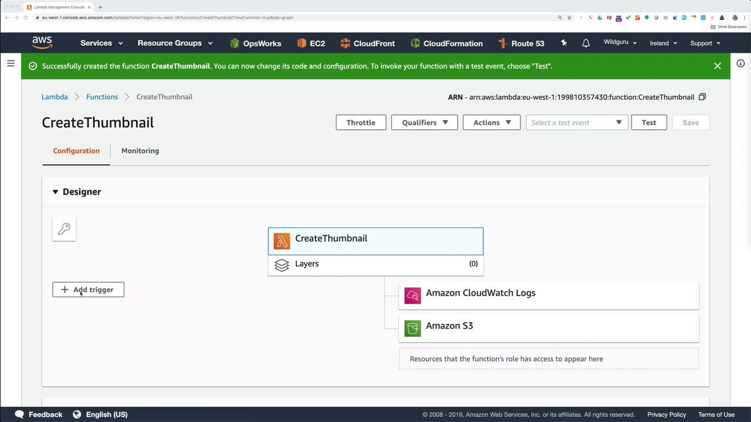Image resolution: width=751 pixels, height=422 pixels.
Task: Click the CloudFormation shortcut icon
Action: (x=415, y=43)
